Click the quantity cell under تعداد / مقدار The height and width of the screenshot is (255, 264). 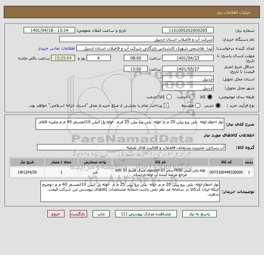click(x=61, y=172)
